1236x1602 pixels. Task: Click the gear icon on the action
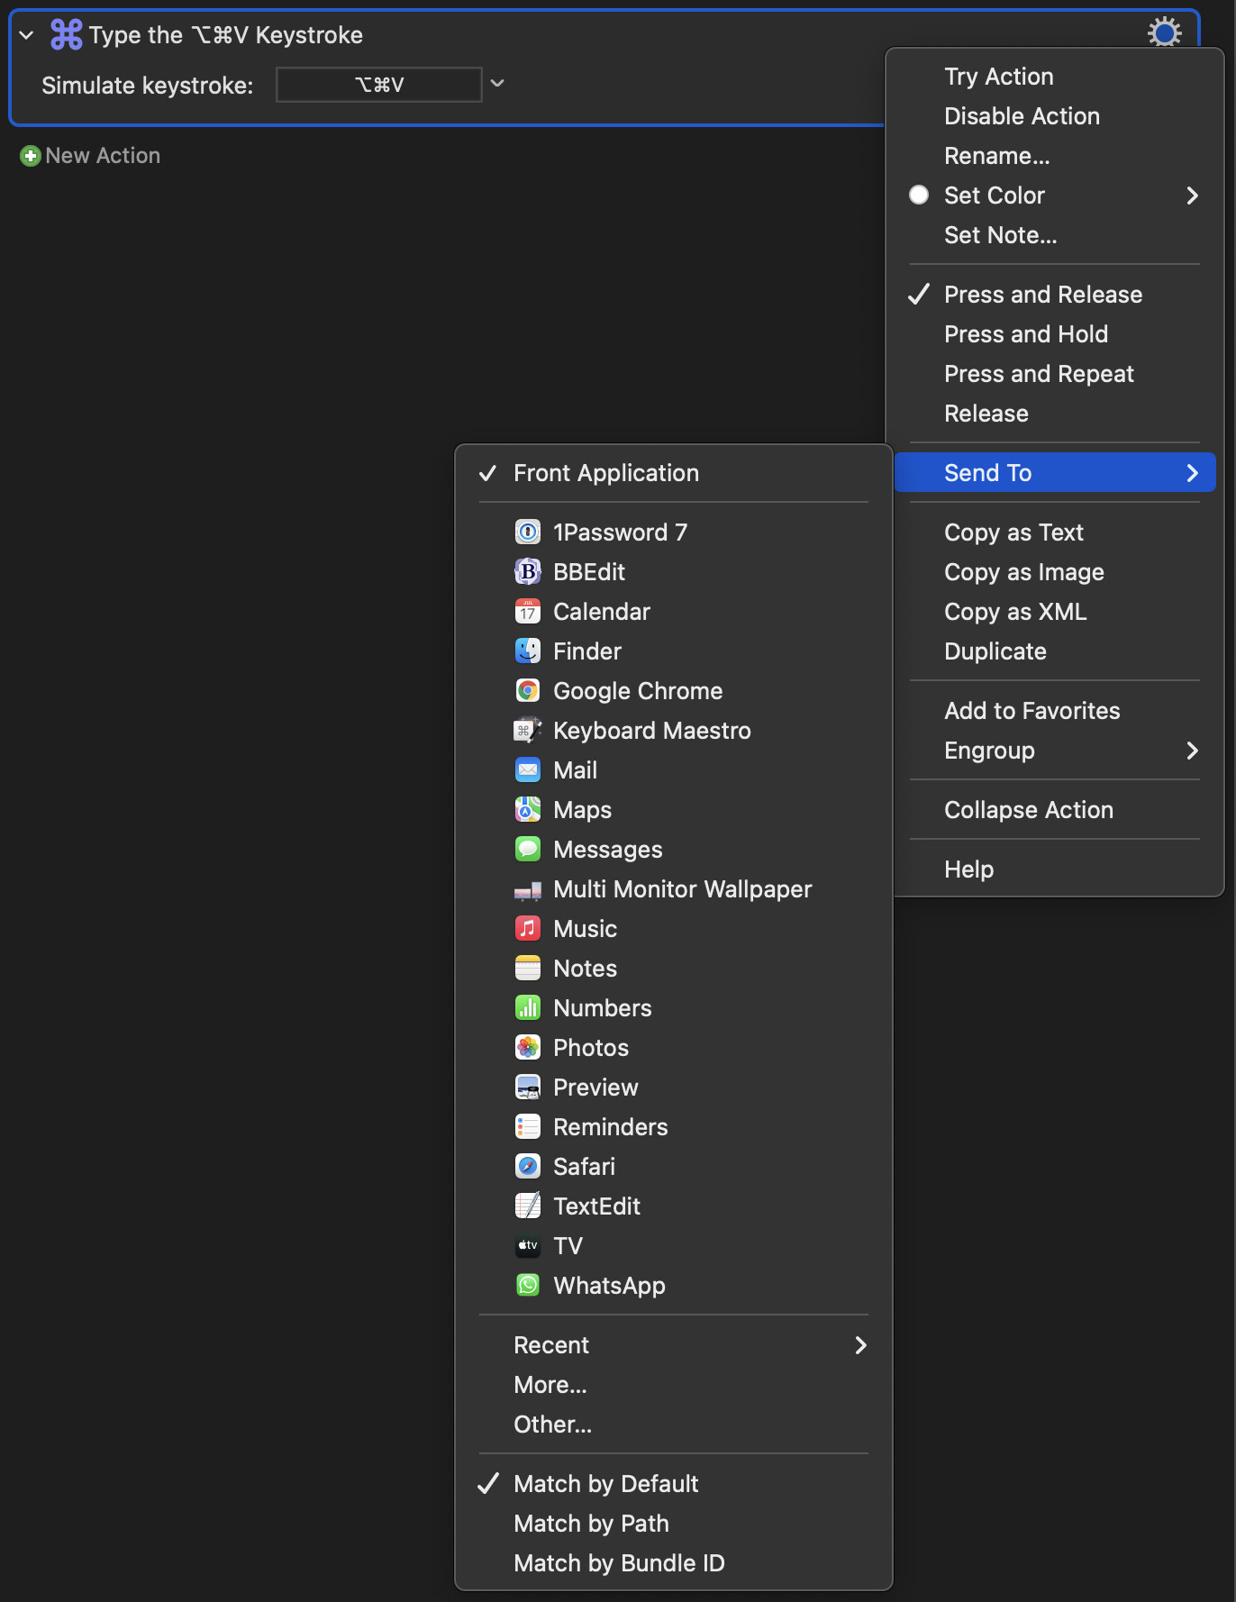coord(1164,33)
